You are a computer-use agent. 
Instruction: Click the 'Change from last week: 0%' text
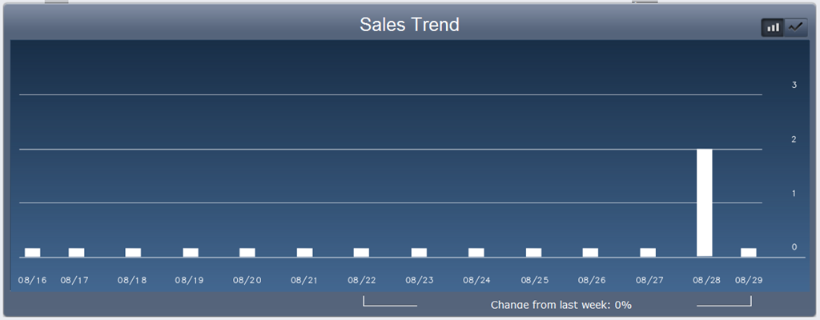pyautogui.click(x=561, y=305)
